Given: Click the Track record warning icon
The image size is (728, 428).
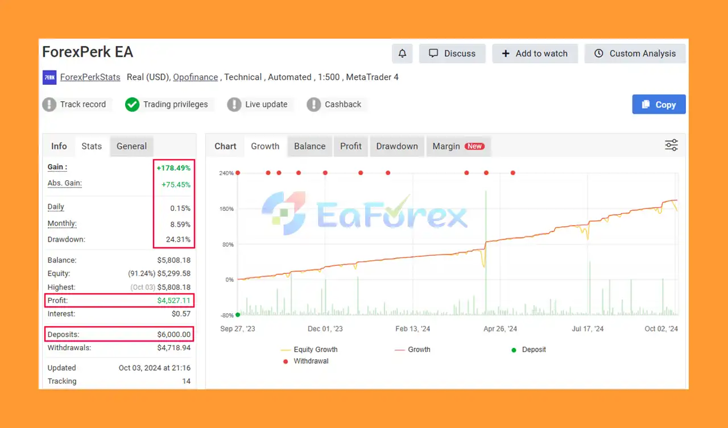Looking at the screenshot, I should (x=49, y=105).
